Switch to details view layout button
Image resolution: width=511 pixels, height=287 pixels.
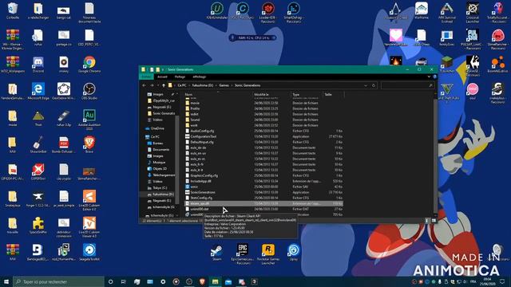point(427,221)
